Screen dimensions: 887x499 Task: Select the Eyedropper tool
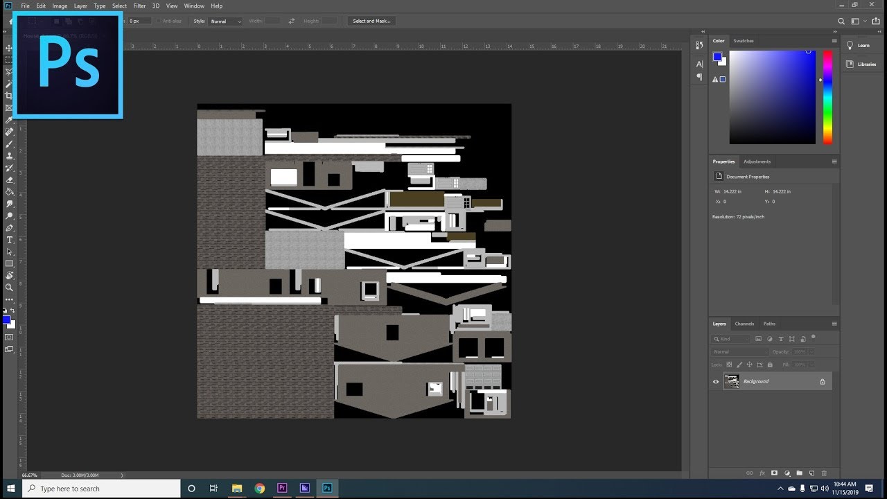tap(9, 120)
